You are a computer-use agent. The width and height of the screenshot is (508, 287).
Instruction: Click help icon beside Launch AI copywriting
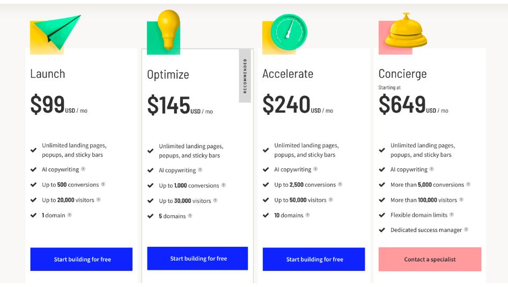click(x=83, y=170)
